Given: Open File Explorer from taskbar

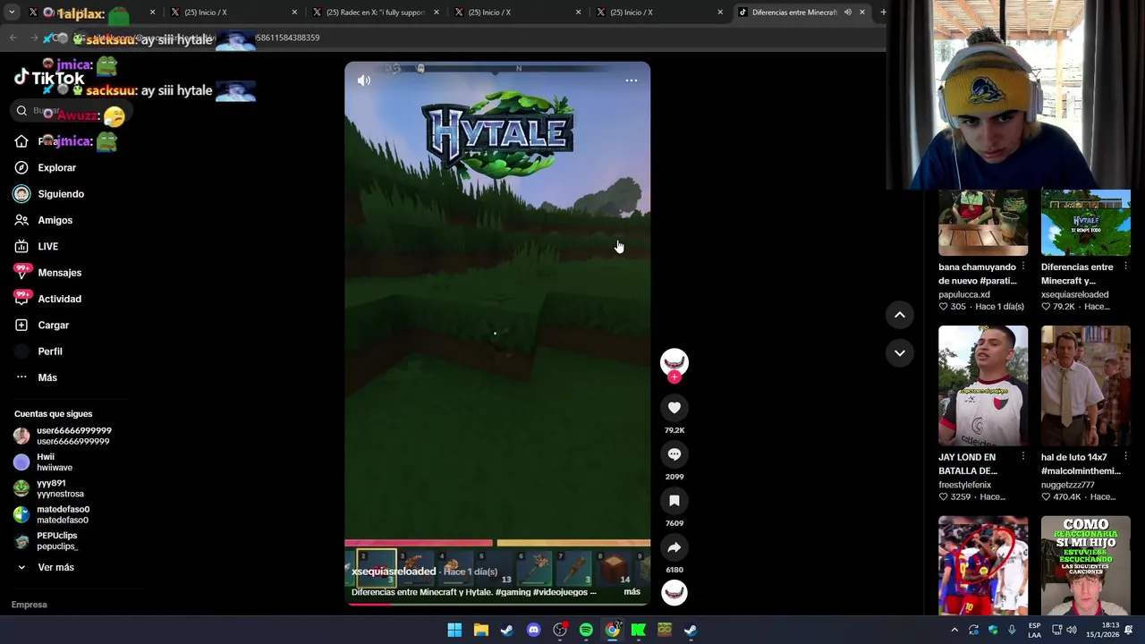Looking at the screenshot, I should point(480,630).
